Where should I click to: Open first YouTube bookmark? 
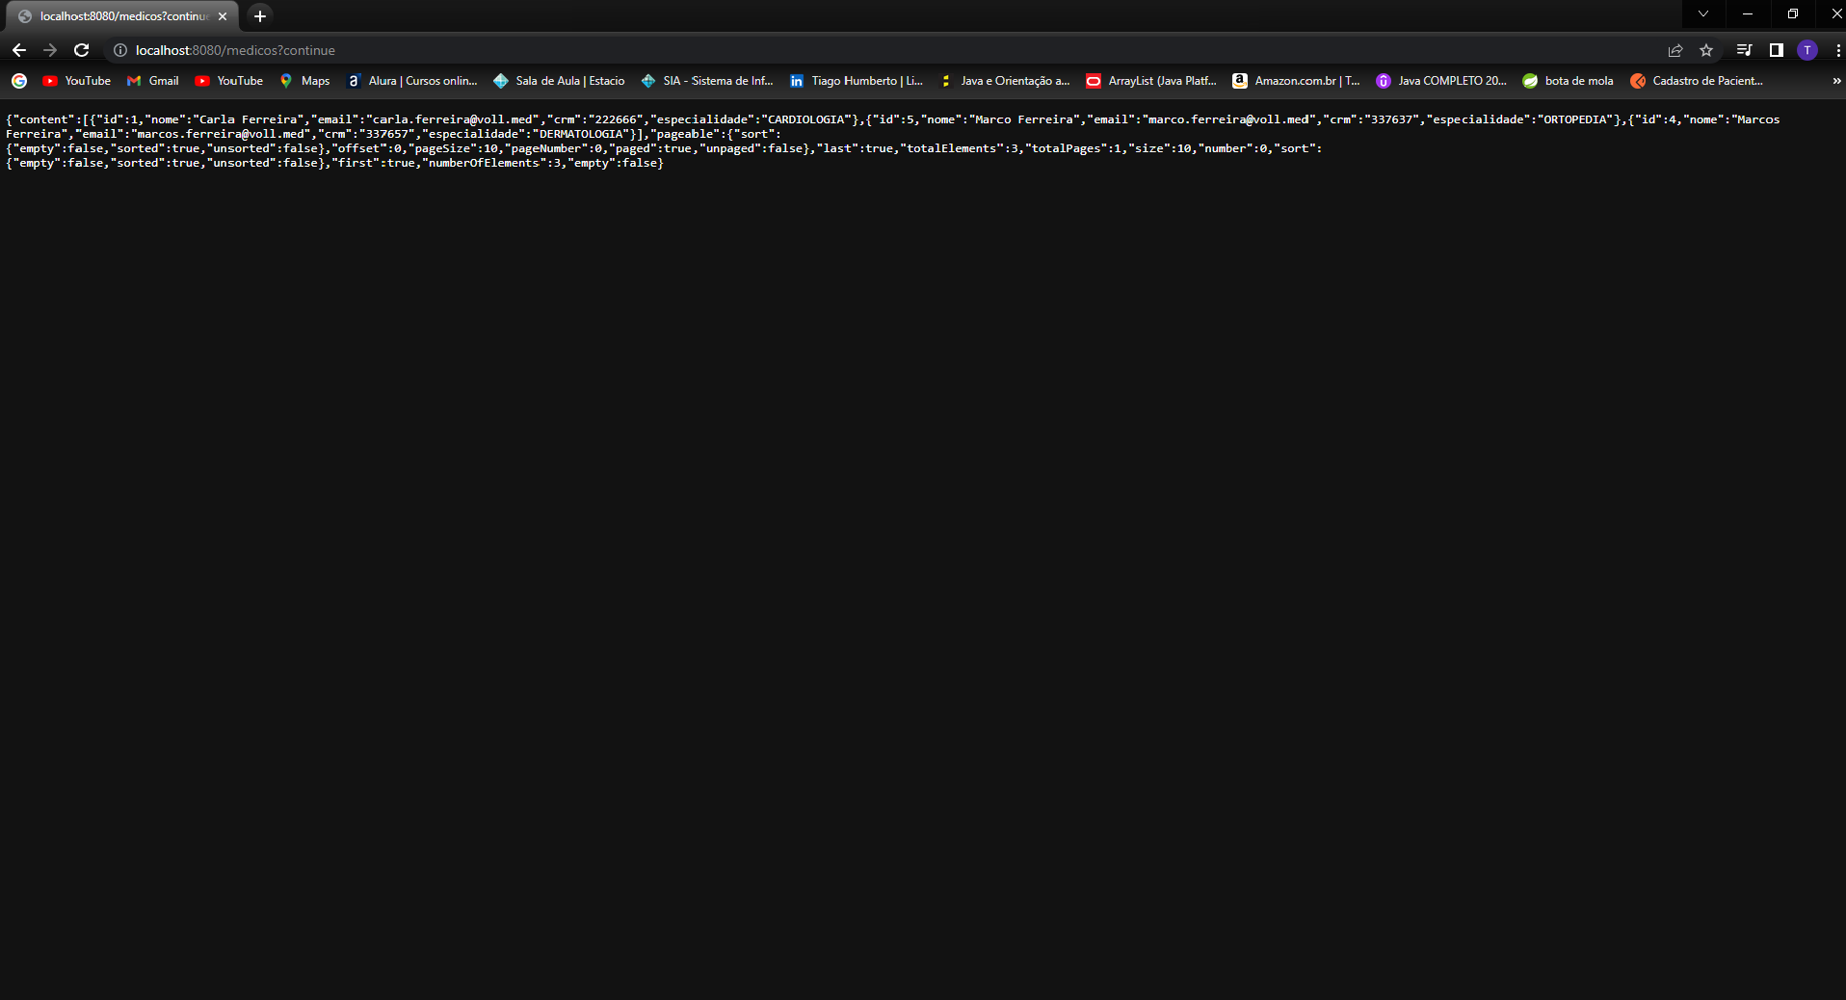pos(77,81)
